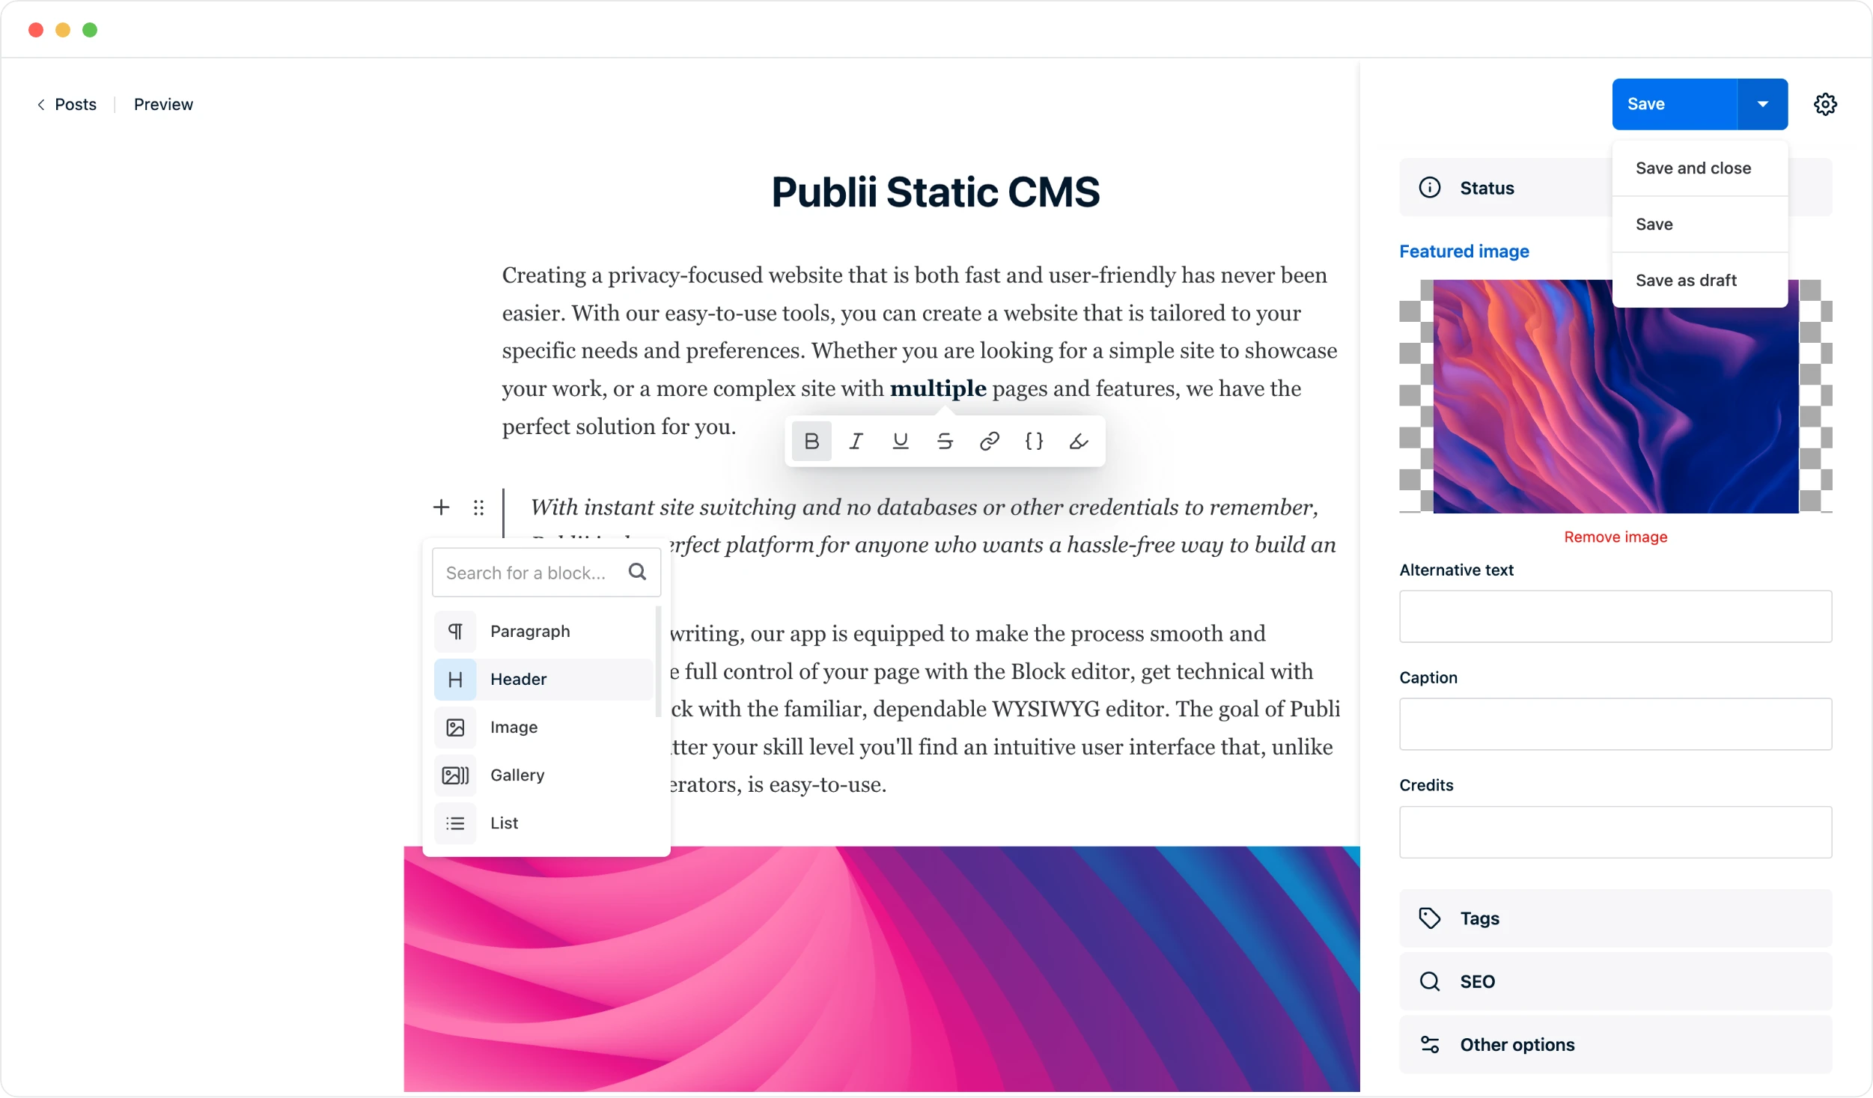Click the Bold formatting icon

click(811, 441)
